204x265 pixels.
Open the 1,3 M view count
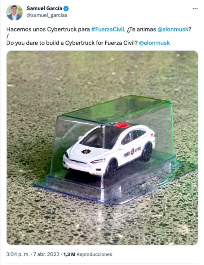point(69,254)
